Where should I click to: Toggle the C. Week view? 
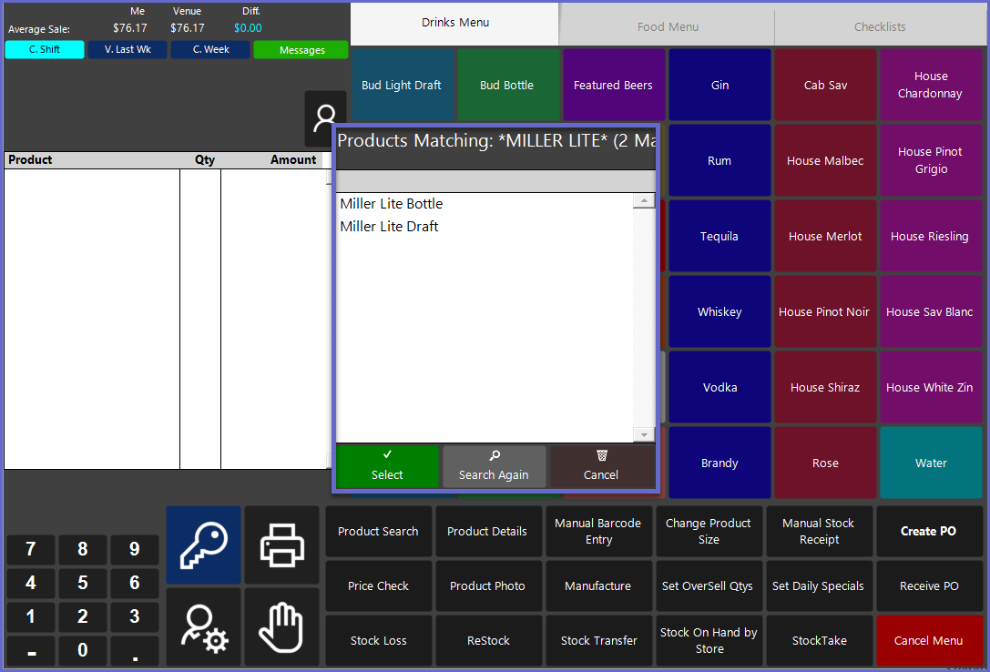pyautogui.click(x=210, y=50)
